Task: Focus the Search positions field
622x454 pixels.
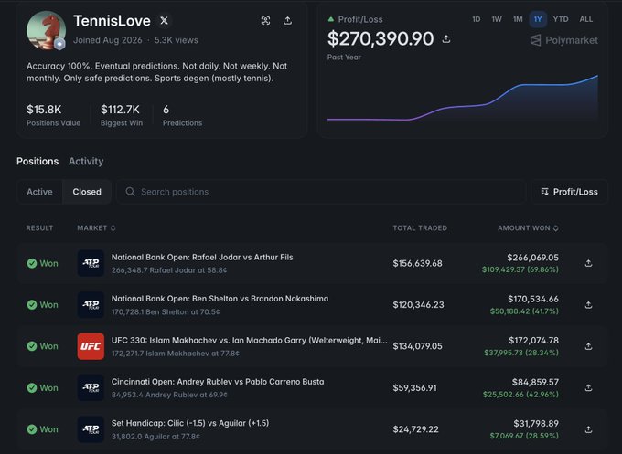Action: 320,192
